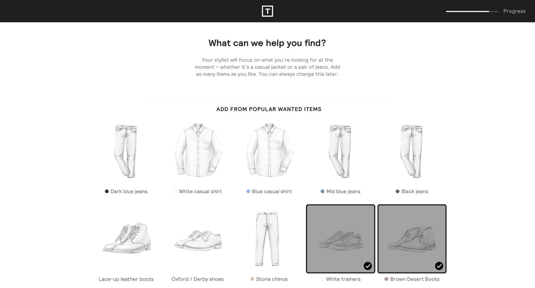Choose the Oxford / Derby shoes illustration

198,240
